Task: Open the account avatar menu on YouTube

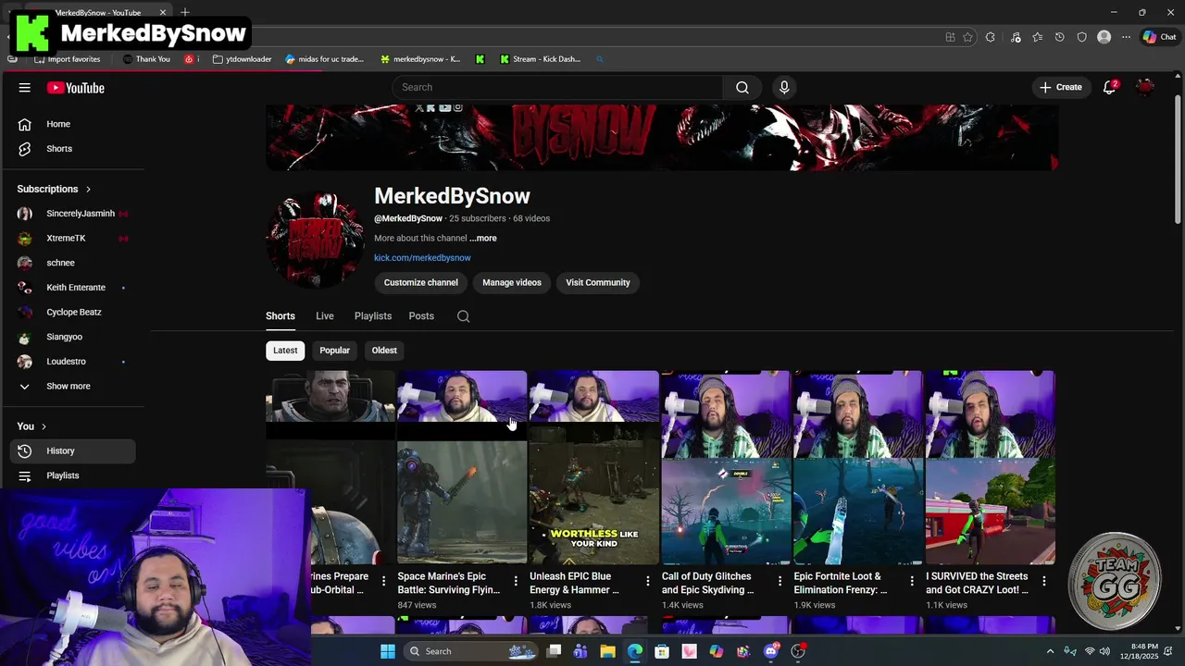Action: [x=1145, y=87]
